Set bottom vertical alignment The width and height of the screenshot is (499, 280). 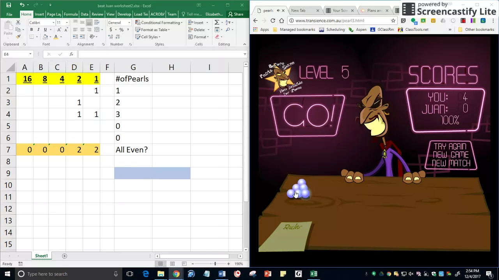click(89, 23)
